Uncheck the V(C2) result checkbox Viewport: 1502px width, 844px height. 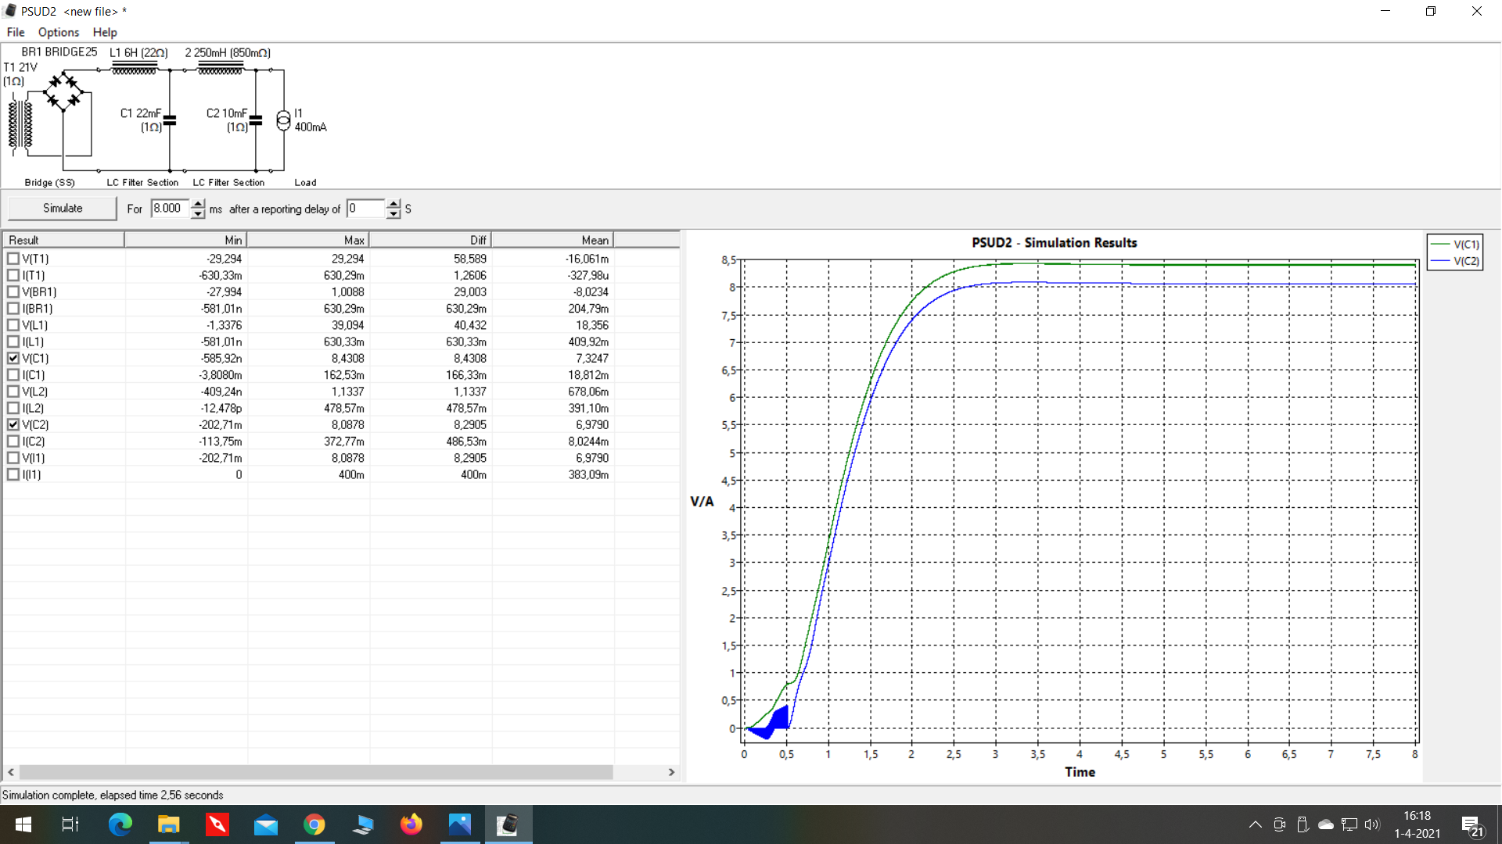pyautogui.click(x=13, y=424)
